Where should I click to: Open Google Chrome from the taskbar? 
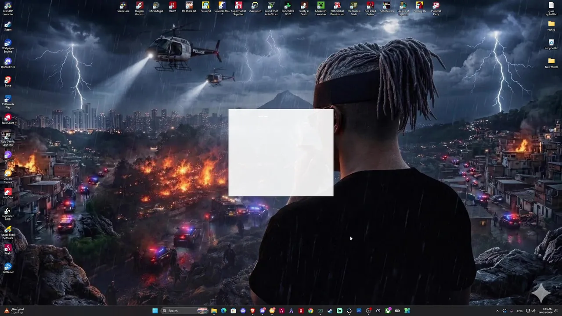pos(310,311)
